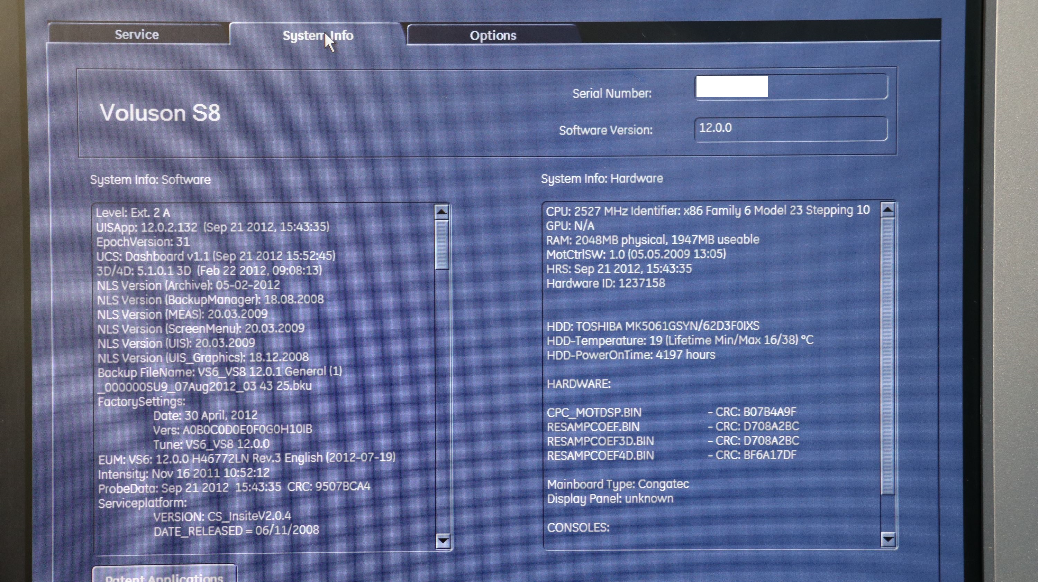Click the software list scroll-down arrow
This screenshot has height=582, width=1038.
443,541
